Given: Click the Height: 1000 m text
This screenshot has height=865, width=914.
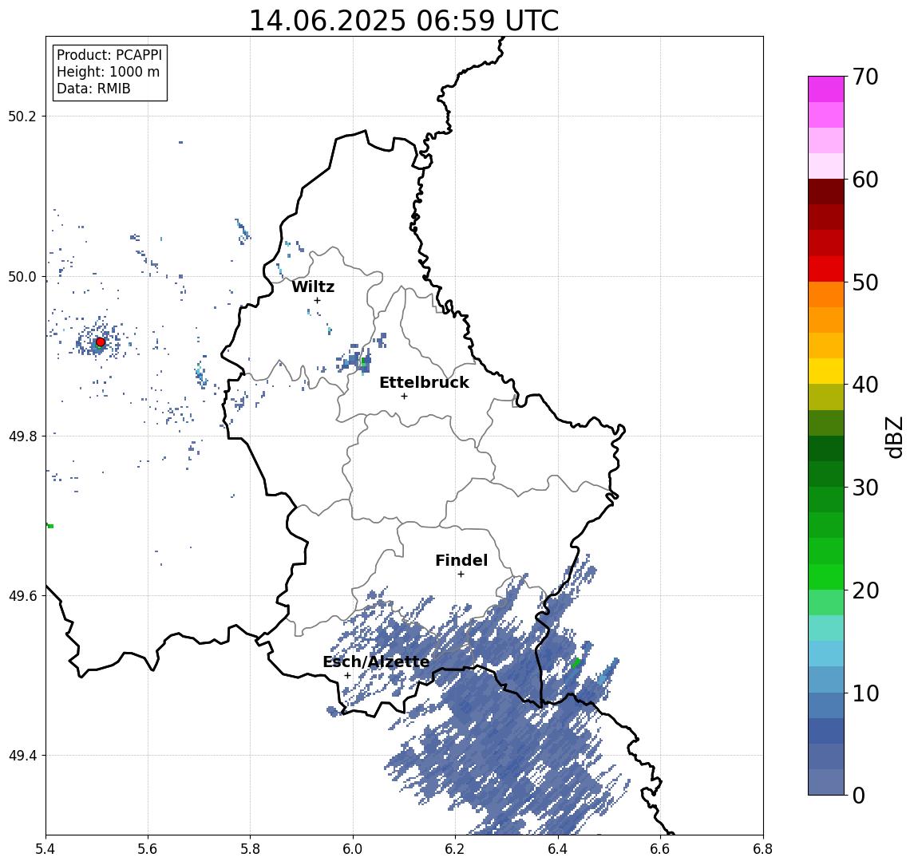Looking at the screenshot, I should pyautogui.click(x=108, y=73).
